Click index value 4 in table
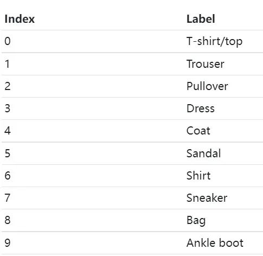This screenshot has height=256, width=263. coord(8,131)
